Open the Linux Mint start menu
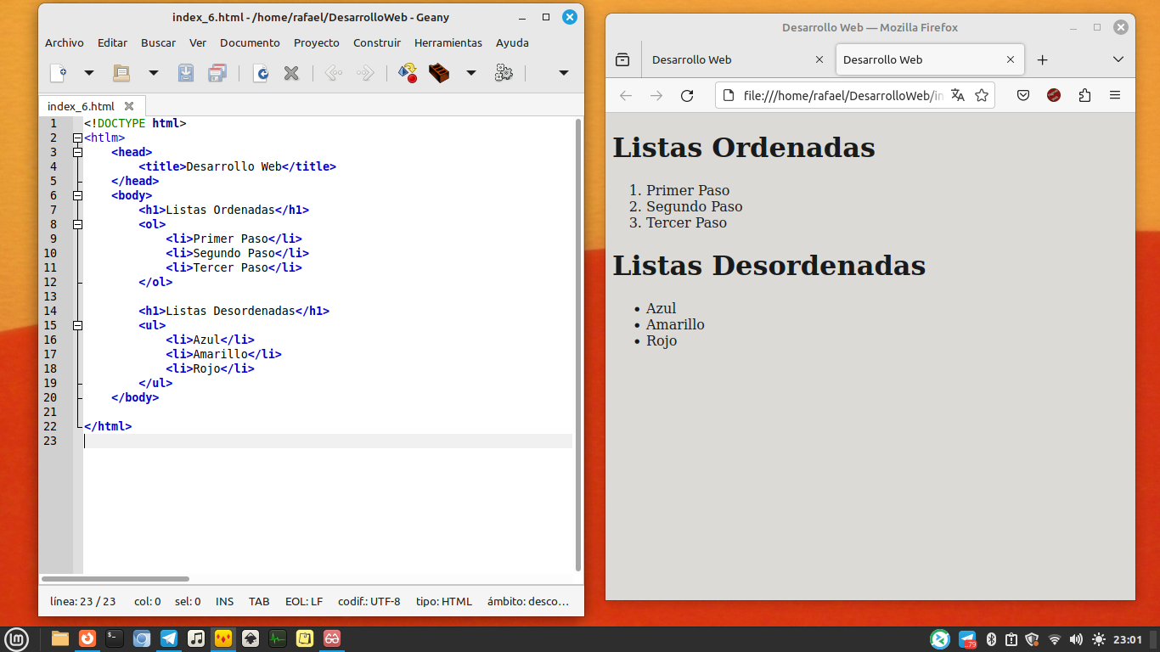The image size is (1160, 652). 16,638
